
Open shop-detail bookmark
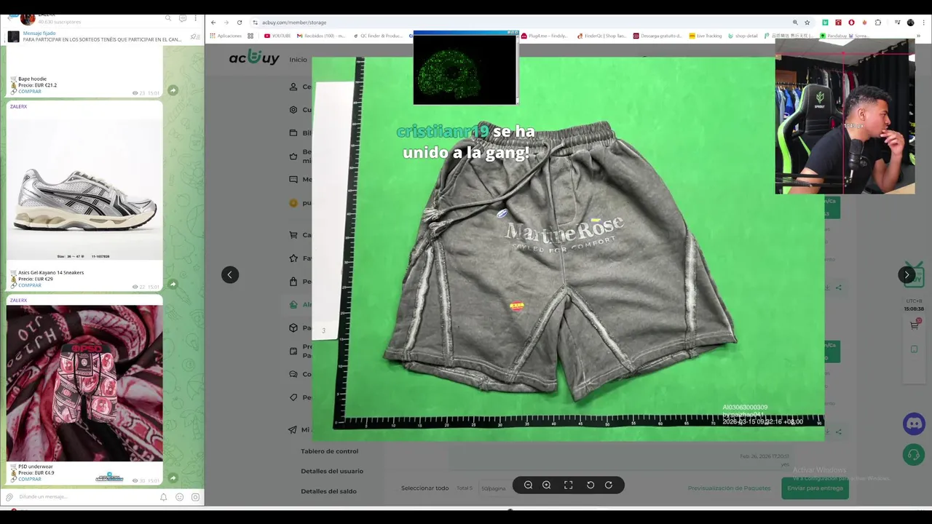click(743, 36)
